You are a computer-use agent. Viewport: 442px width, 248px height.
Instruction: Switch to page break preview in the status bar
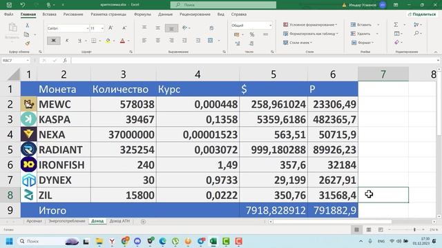(381, 229)
